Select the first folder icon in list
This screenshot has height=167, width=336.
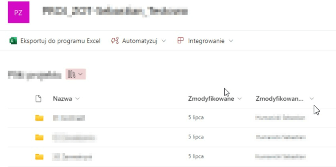click(x=39, y=118)
